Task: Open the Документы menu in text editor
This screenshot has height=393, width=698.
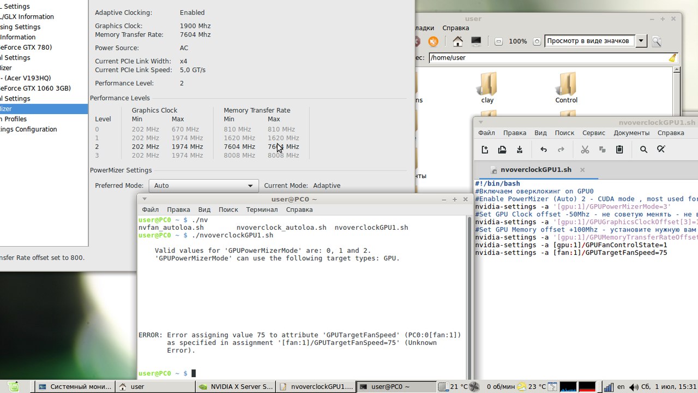Action: pyautogui.click(x=631, y=133)
